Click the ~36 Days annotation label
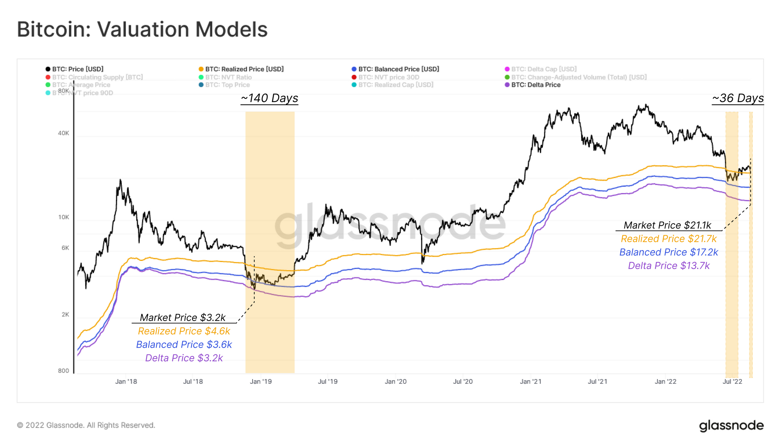776x447 pixels. [x=738, y=98]
